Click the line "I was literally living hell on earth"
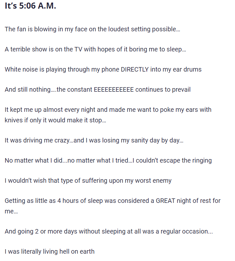The height and width of the screenshot is (261, 235). (50, 251)
